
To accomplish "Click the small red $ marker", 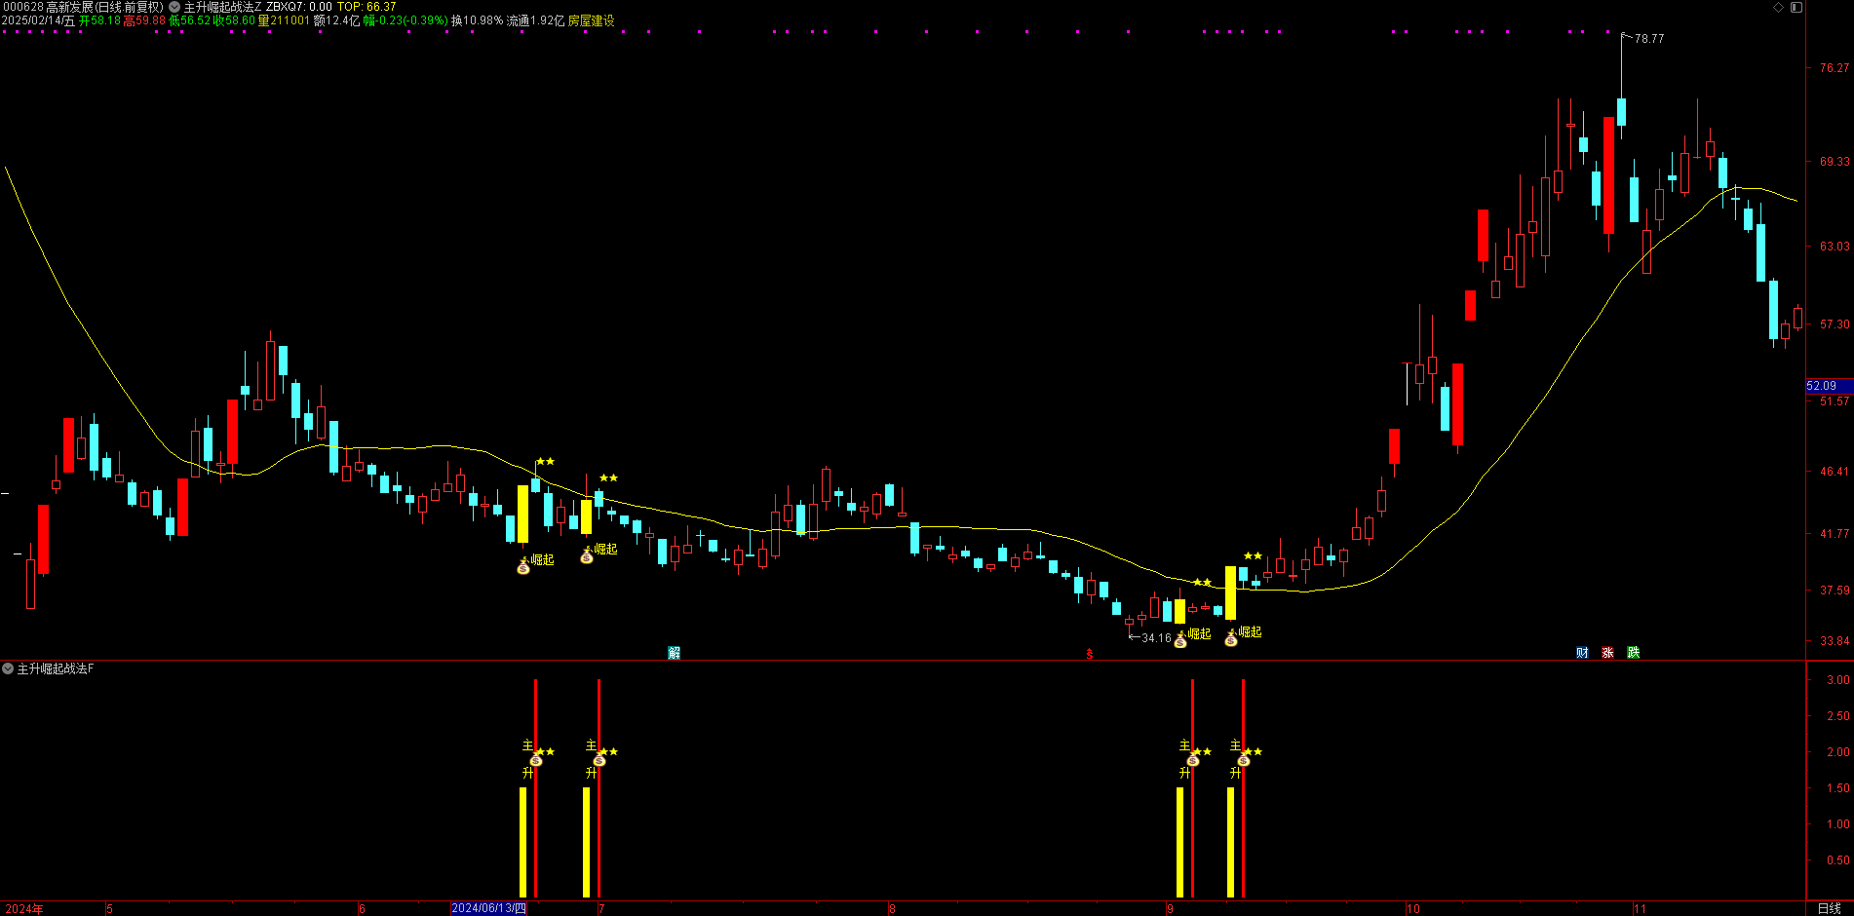I will [x=1090, y=654].
